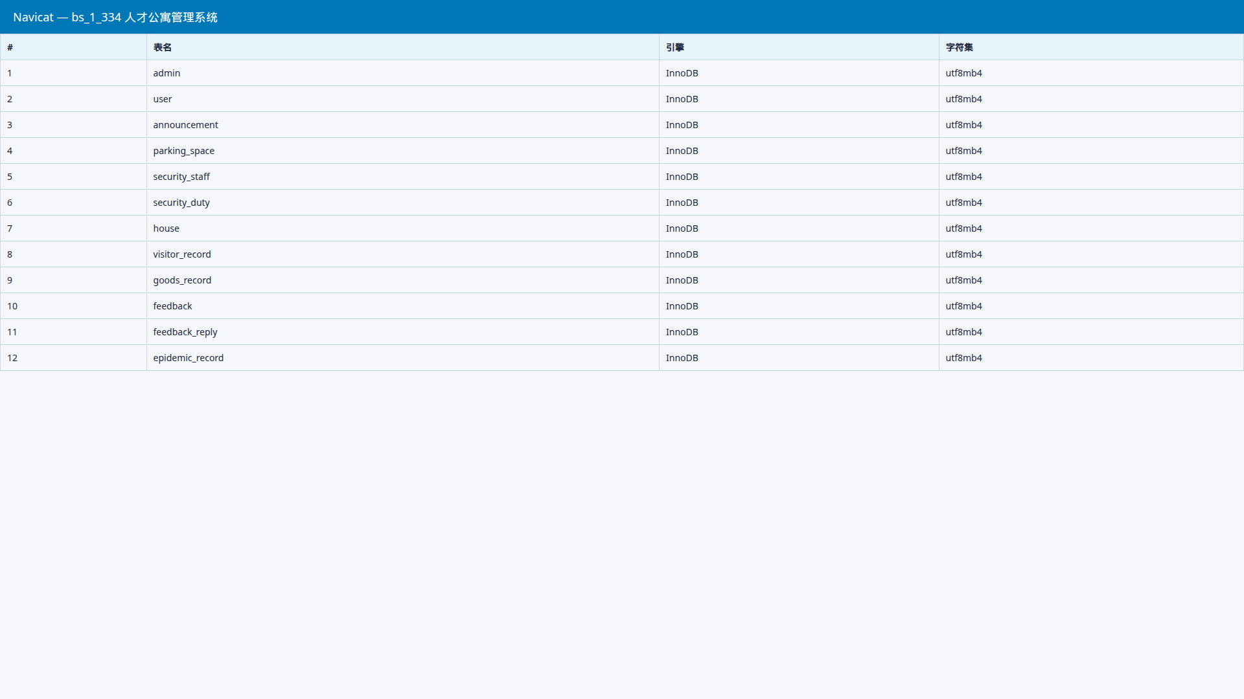Click utf8mb4 in the security_staff row
The height and width of the screenshot is (699, 1244).
coord(963,177)
